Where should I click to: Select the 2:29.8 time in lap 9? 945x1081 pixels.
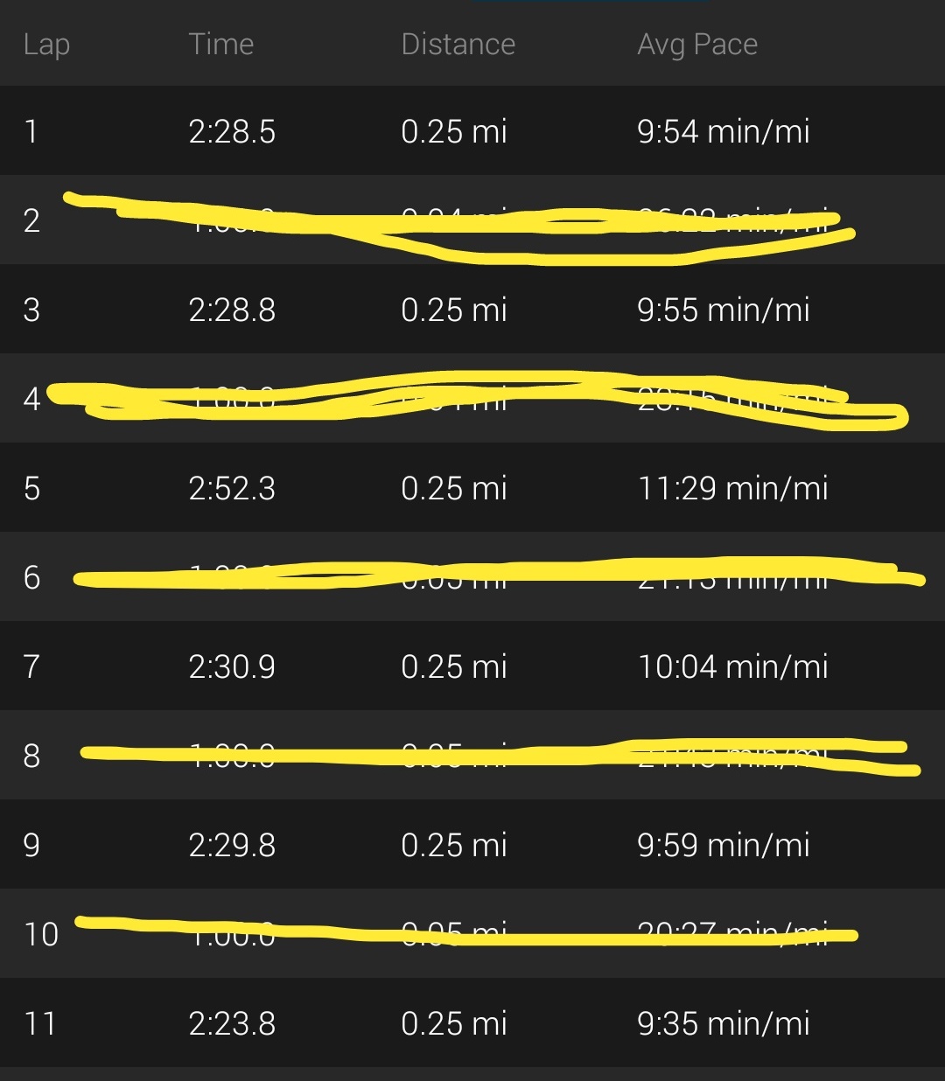(232, 846)
